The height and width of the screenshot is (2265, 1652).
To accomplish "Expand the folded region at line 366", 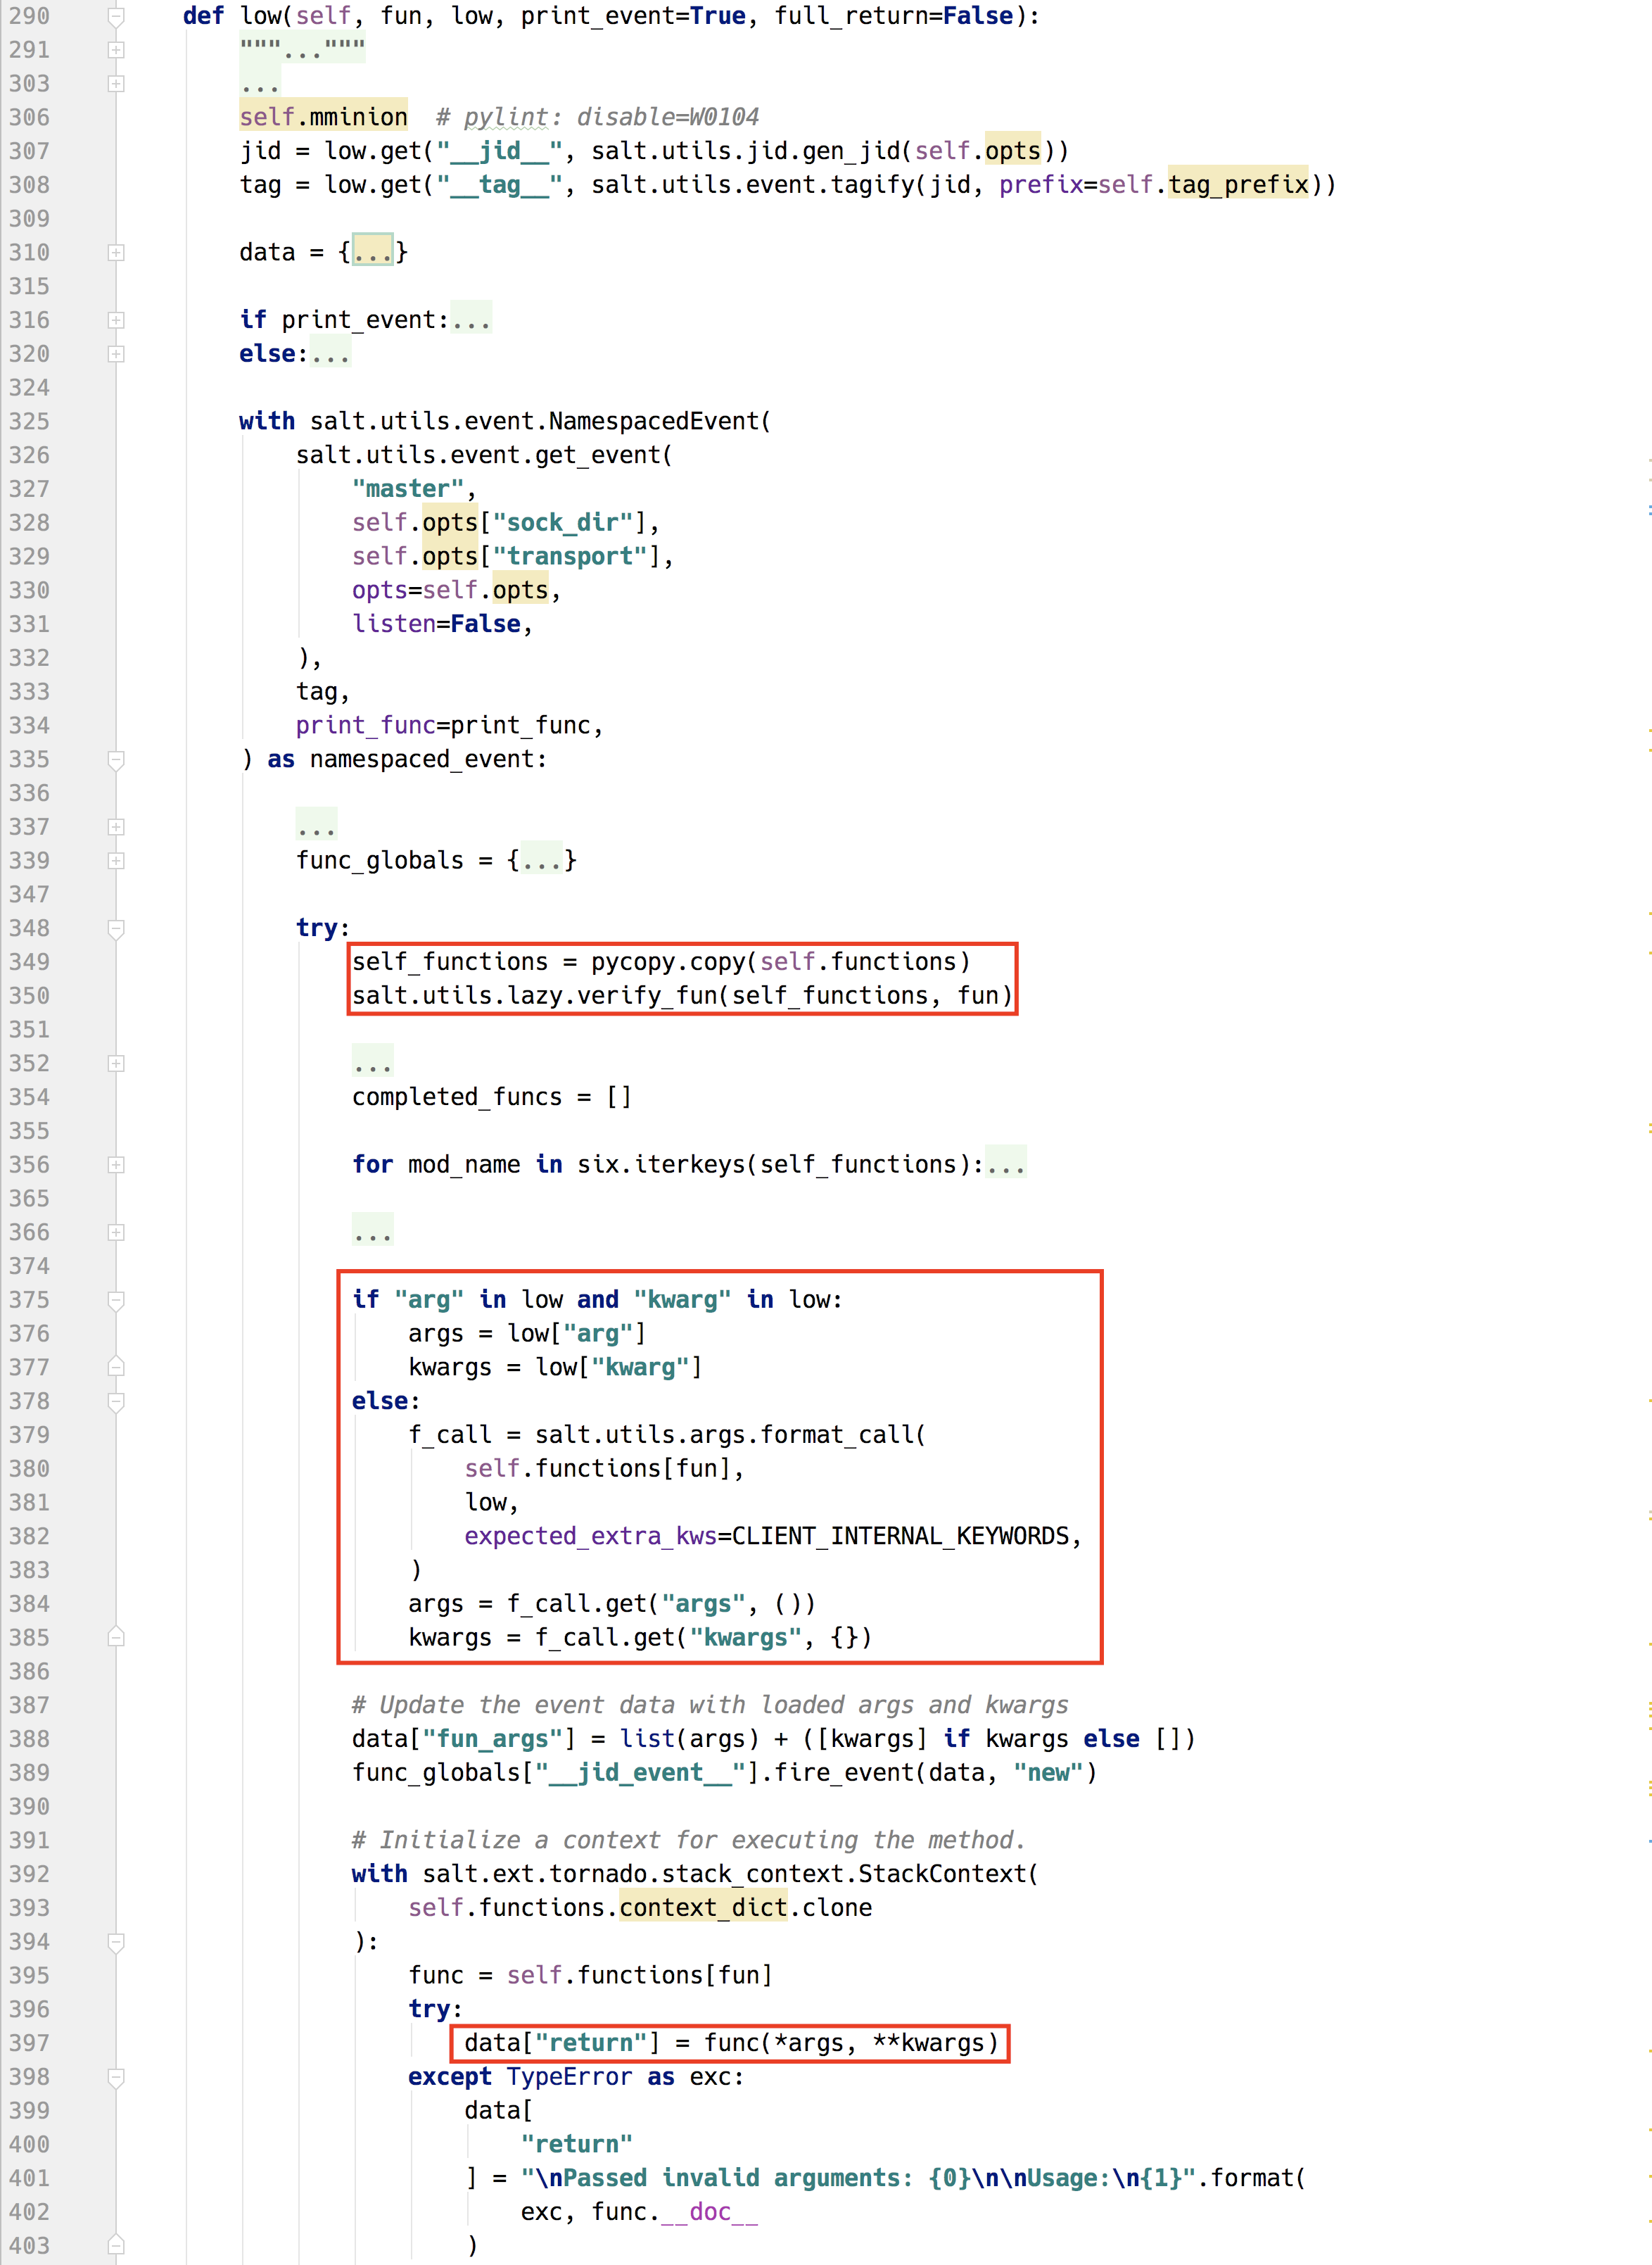I will pyautogui.click(x=115, y=1232).
